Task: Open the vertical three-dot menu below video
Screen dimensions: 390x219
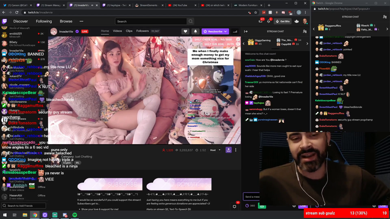Action: 236,150
